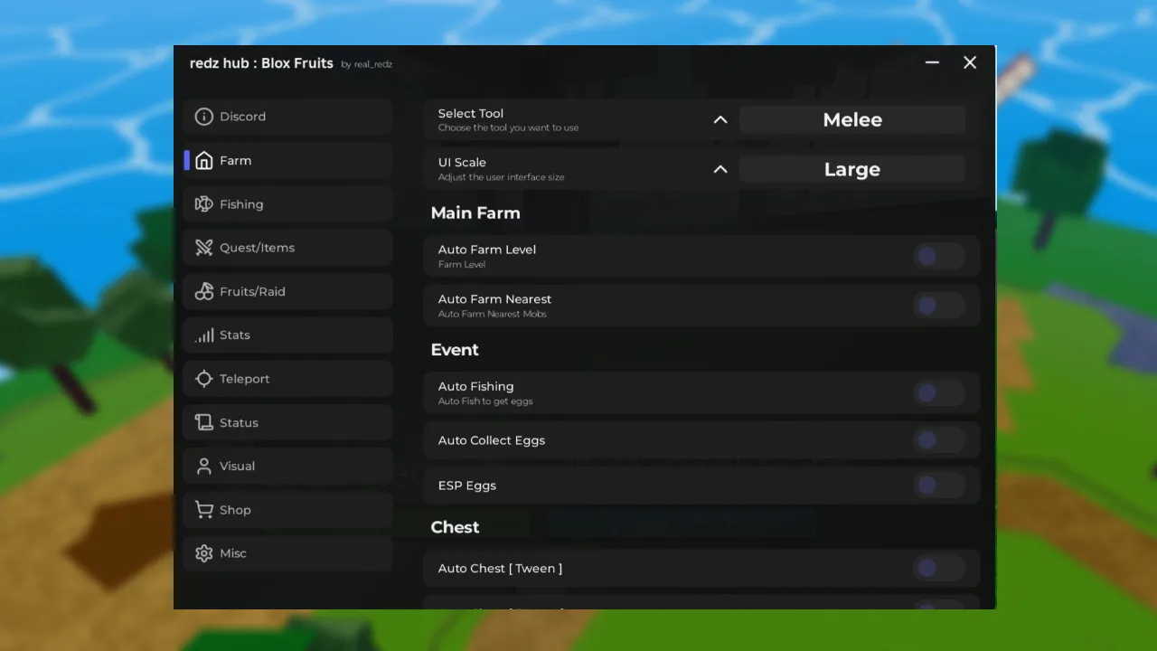The image size is (1157, 651).
Task: Open the Large UI scale dropdown
Action: point(851,169)
